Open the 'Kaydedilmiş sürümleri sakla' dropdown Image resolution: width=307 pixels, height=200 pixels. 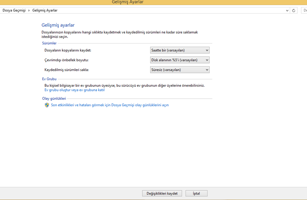[180, 70]
